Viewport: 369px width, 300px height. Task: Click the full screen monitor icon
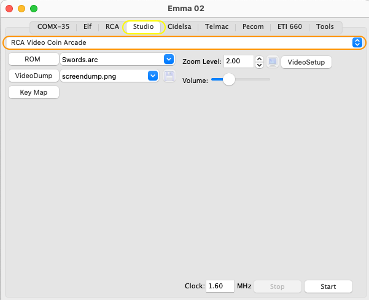tap(273, 62)
